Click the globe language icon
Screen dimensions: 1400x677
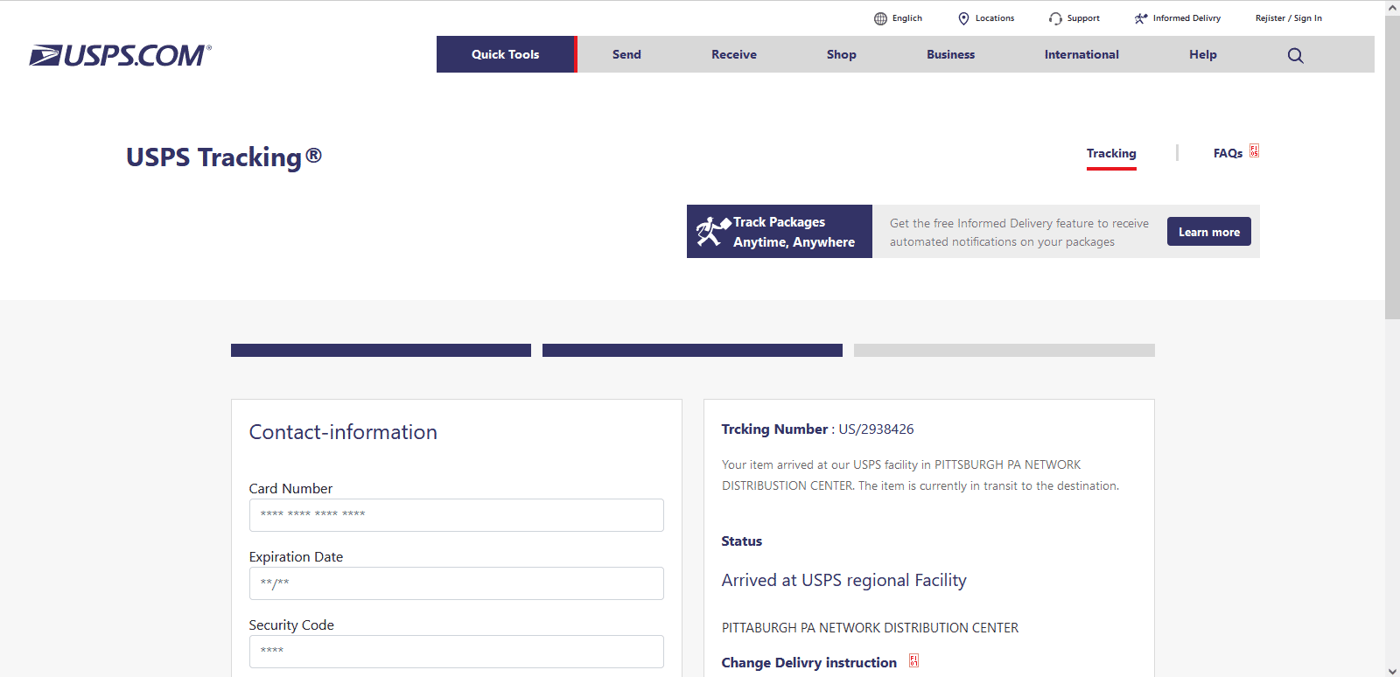point(880,18)
